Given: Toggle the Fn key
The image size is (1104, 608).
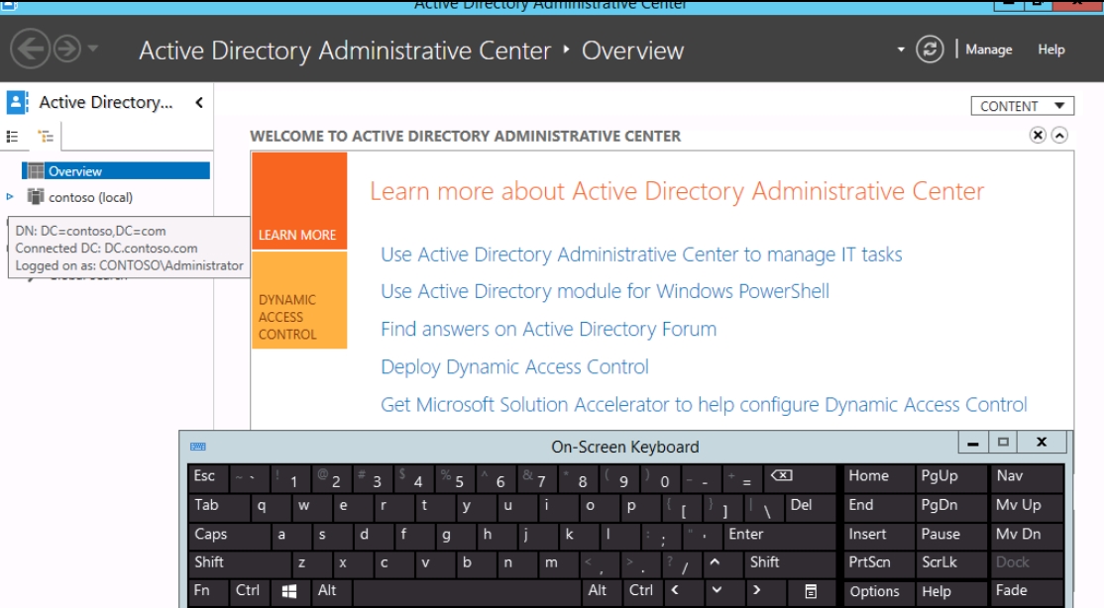Looking at the screenshot, I should pos(208,592).
